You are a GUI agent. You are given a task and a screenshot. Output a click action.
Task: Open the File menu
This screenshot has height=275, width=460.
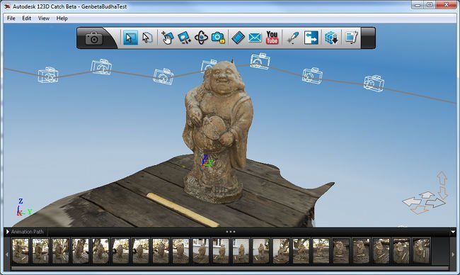tap(11, 18)
